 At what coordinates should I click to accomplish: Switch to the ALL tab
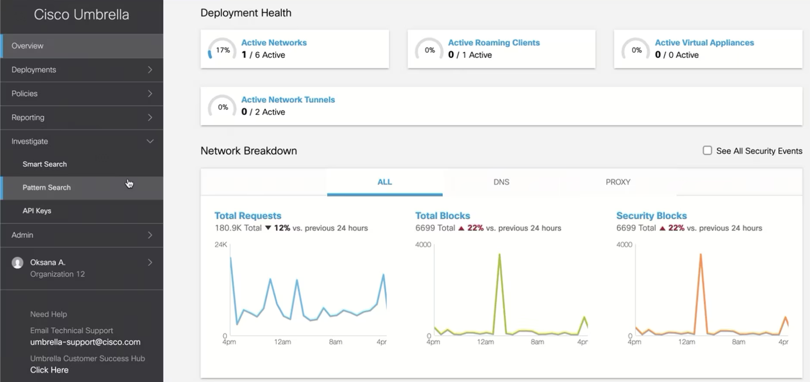coord(385,182)
